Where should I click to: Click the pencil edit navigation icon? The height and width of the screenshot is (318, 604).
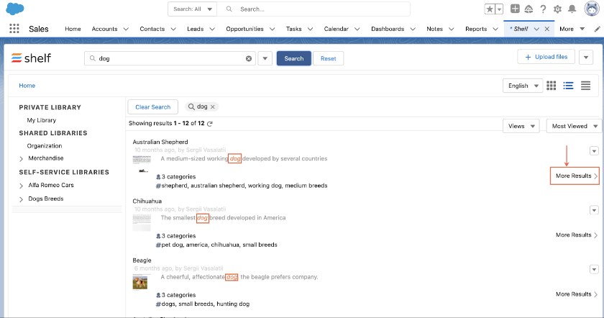597,29
